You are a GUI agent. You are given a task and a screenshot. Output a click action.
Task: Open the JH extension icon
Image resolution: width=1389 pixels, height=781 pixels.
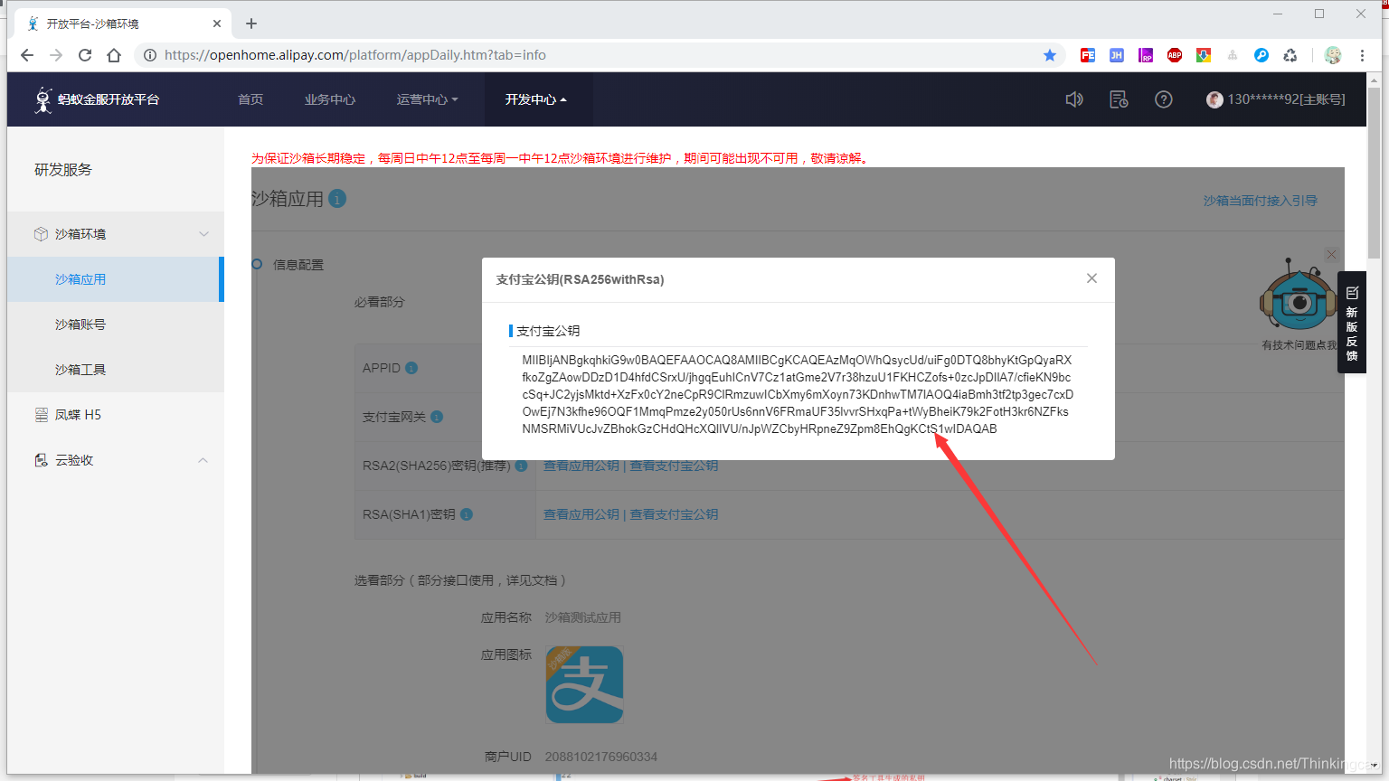[x=1117, y=55]
